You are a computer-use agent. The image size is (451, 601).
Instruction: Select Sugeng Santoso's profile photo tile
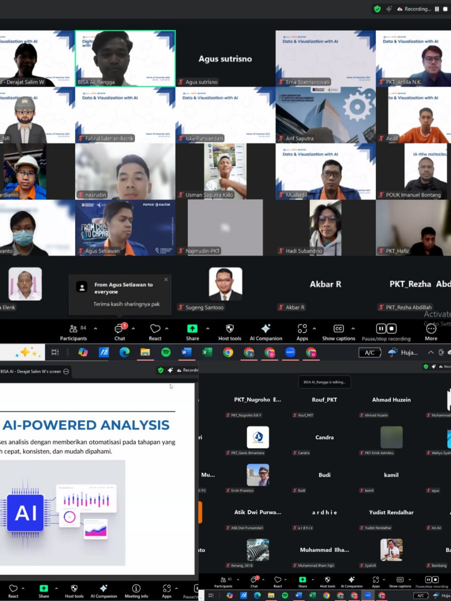click(x=225, y=284)
